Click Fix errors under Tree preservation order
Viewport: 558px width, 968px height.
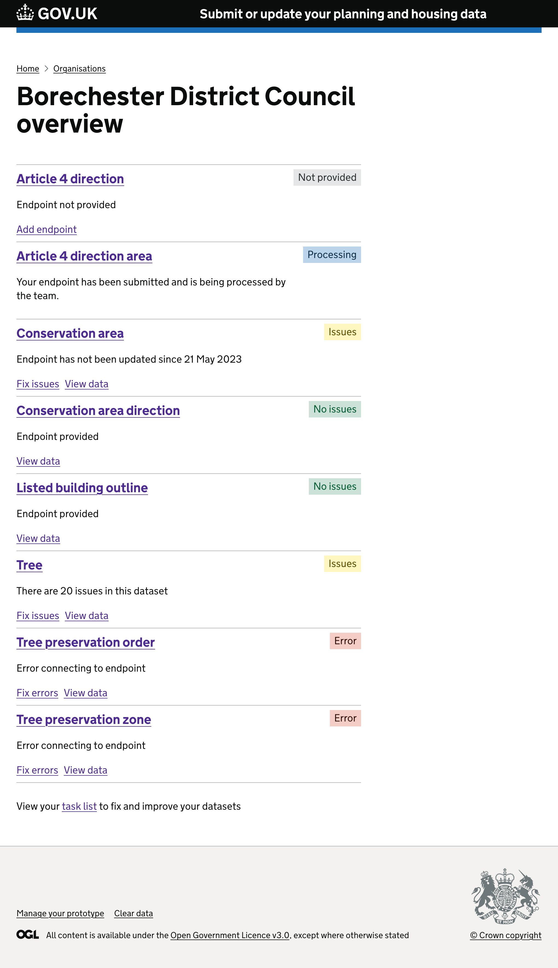coord(37,693)
